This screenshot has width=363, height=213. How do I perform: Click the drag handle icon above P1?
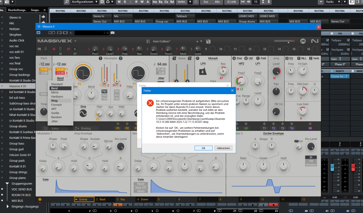118,124
